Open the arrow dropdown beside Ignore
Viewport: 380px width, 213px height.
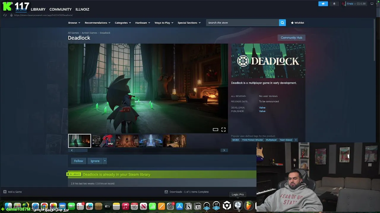(x=104, y=161)
